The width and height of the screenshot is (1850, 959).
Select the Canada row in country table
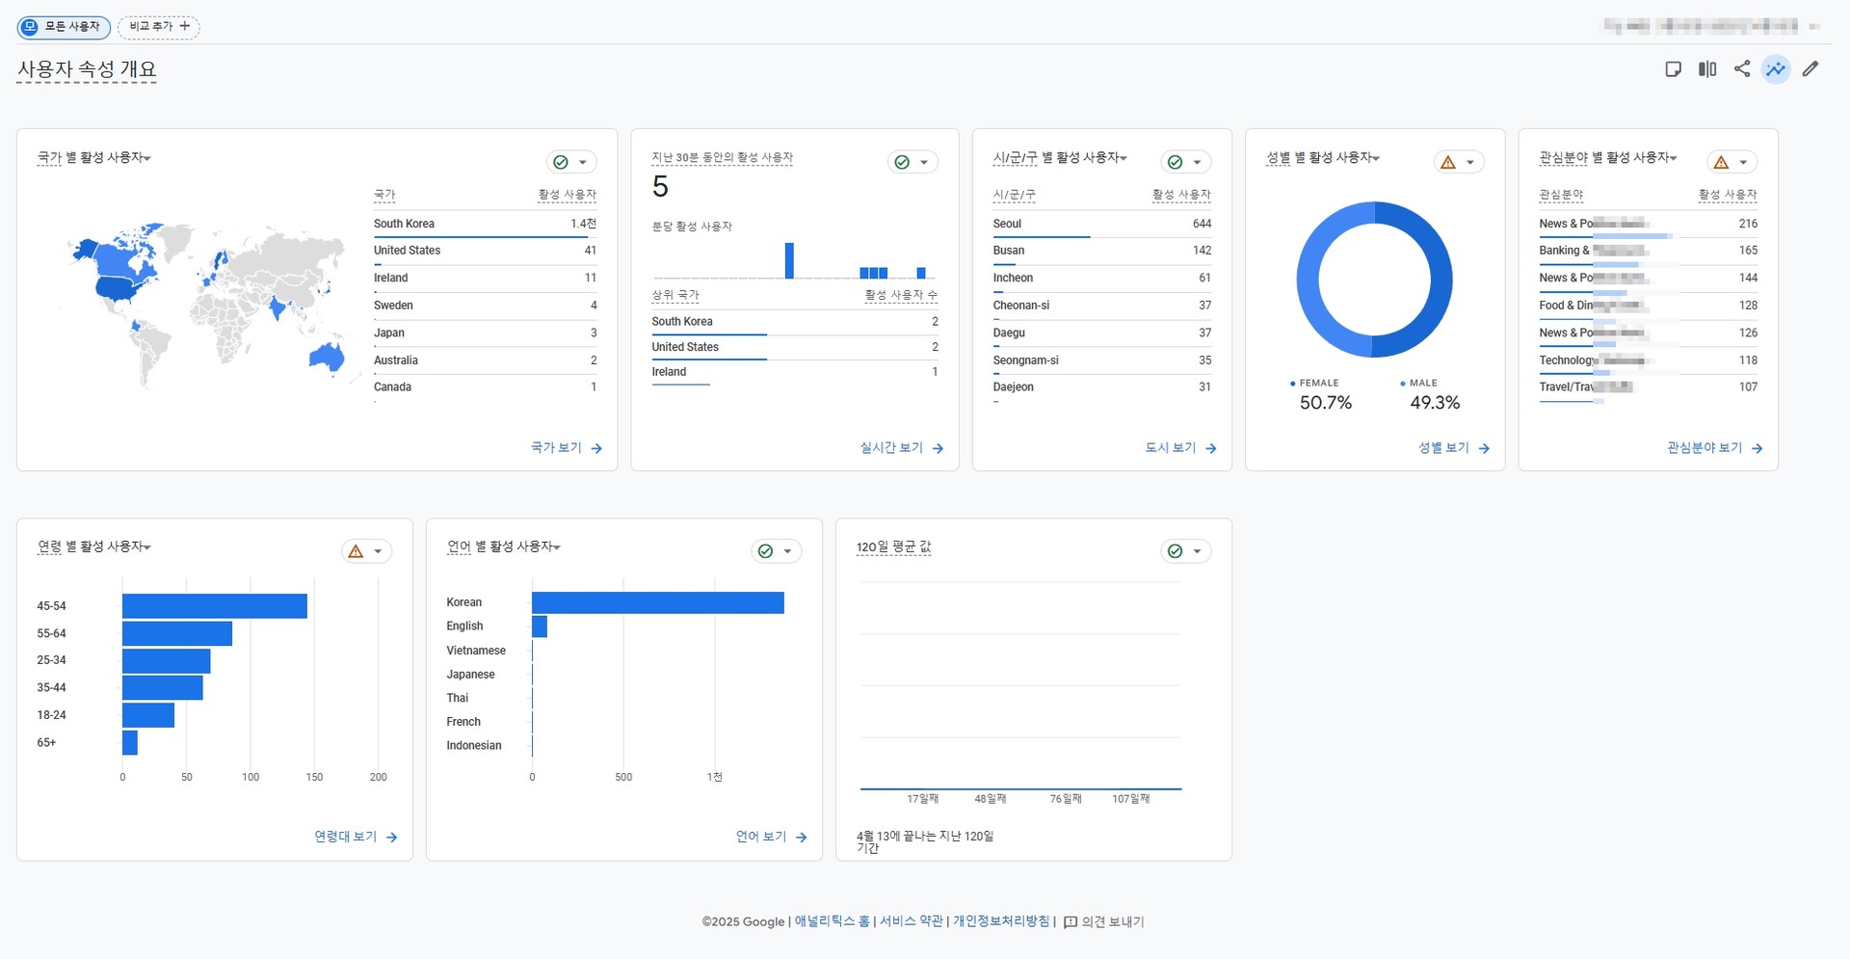[x=486, y=387]
